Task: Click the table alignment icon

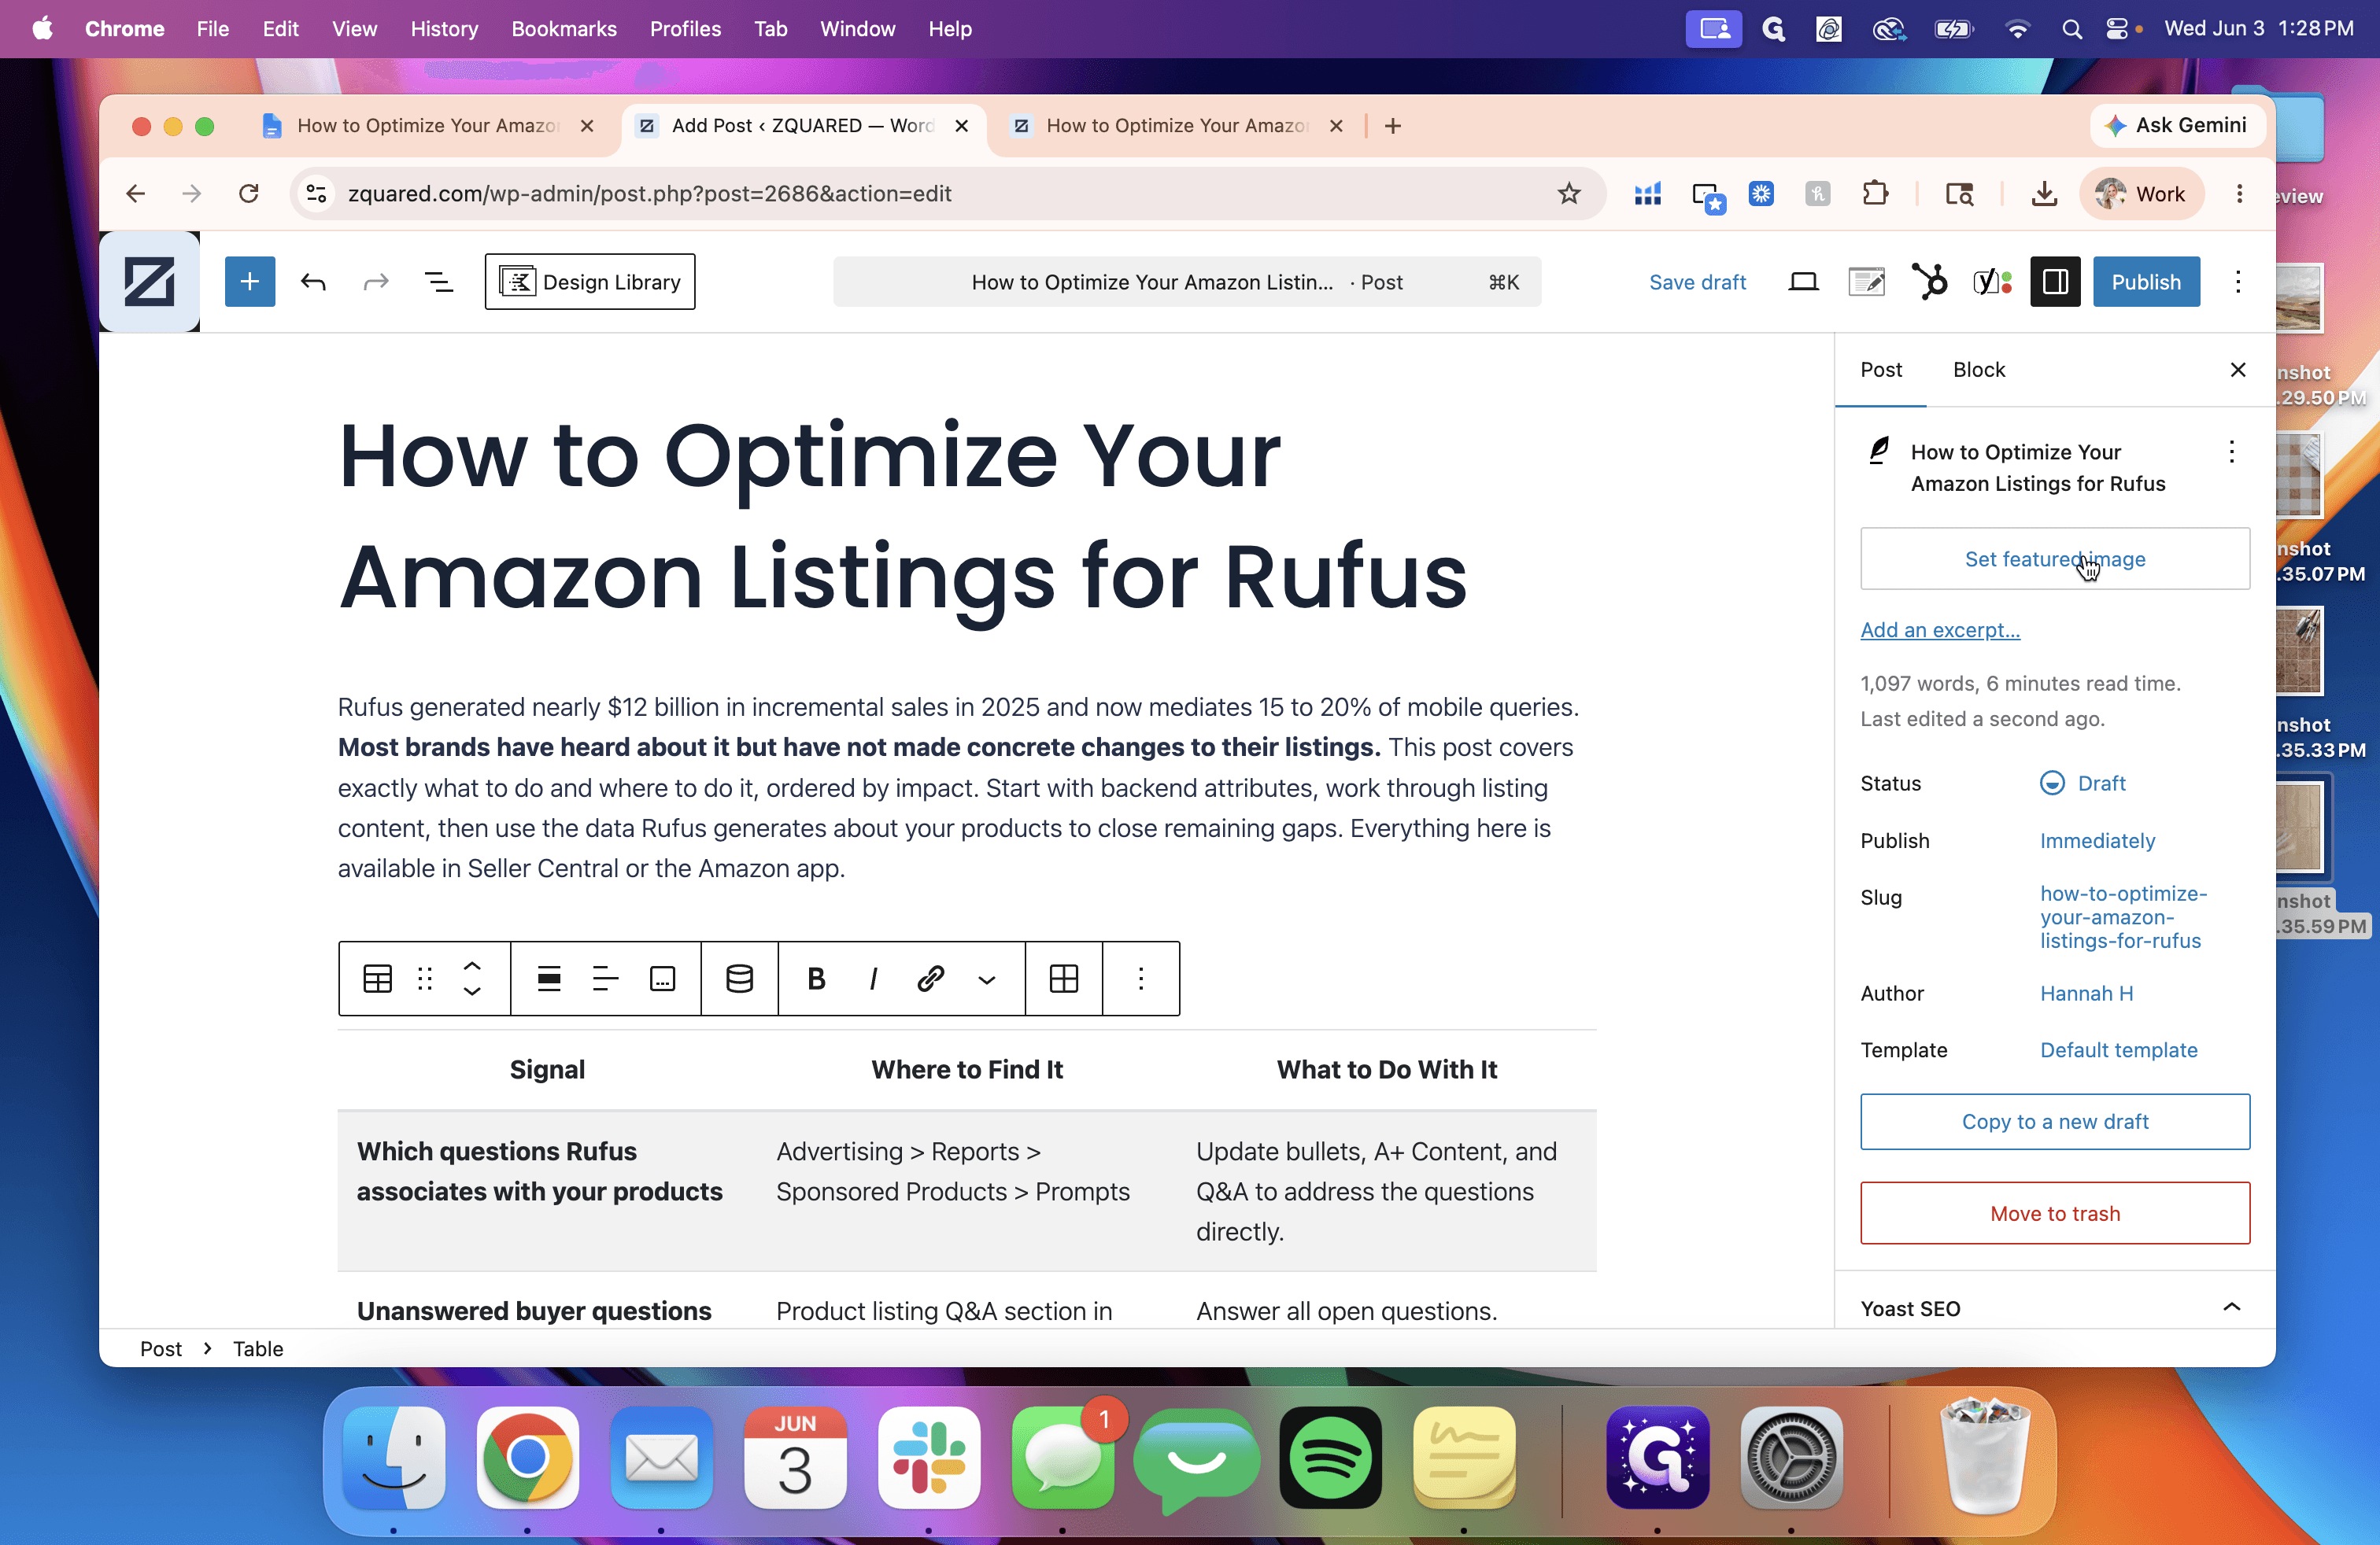Action: 549,979
